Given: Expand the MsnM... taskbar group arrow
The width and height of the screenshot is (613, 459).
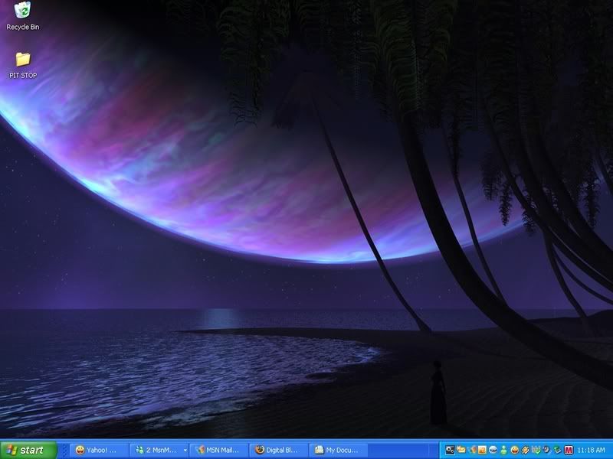Looking at the screenshot, I should click(x=185, y=451).
